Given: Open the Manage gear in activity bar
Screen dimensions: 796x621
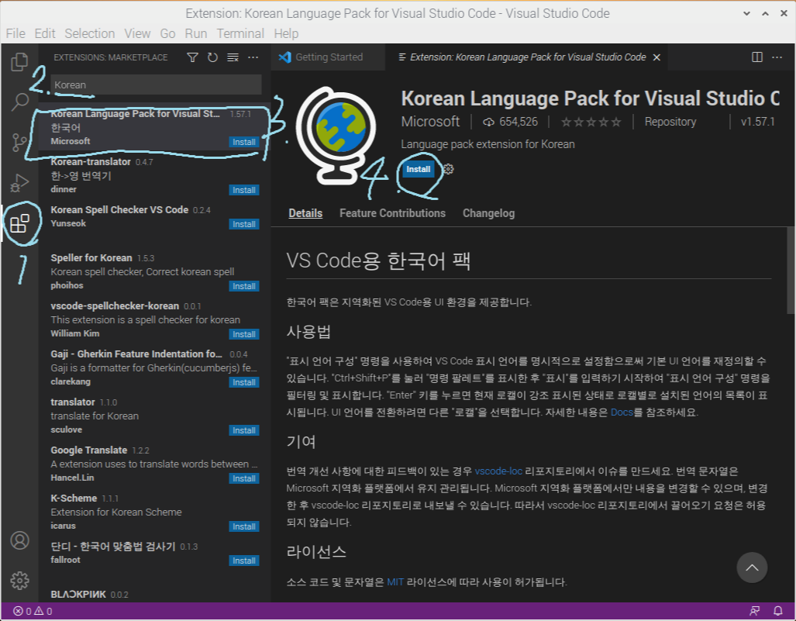Looking at the screenshot, I should [x=20, y=581].
